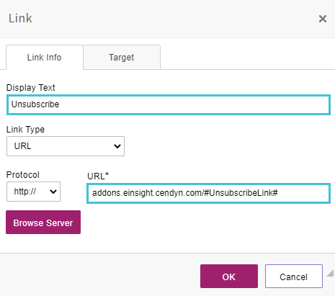
Task: Click the Link Type label
Action: [x=25, y=130]
